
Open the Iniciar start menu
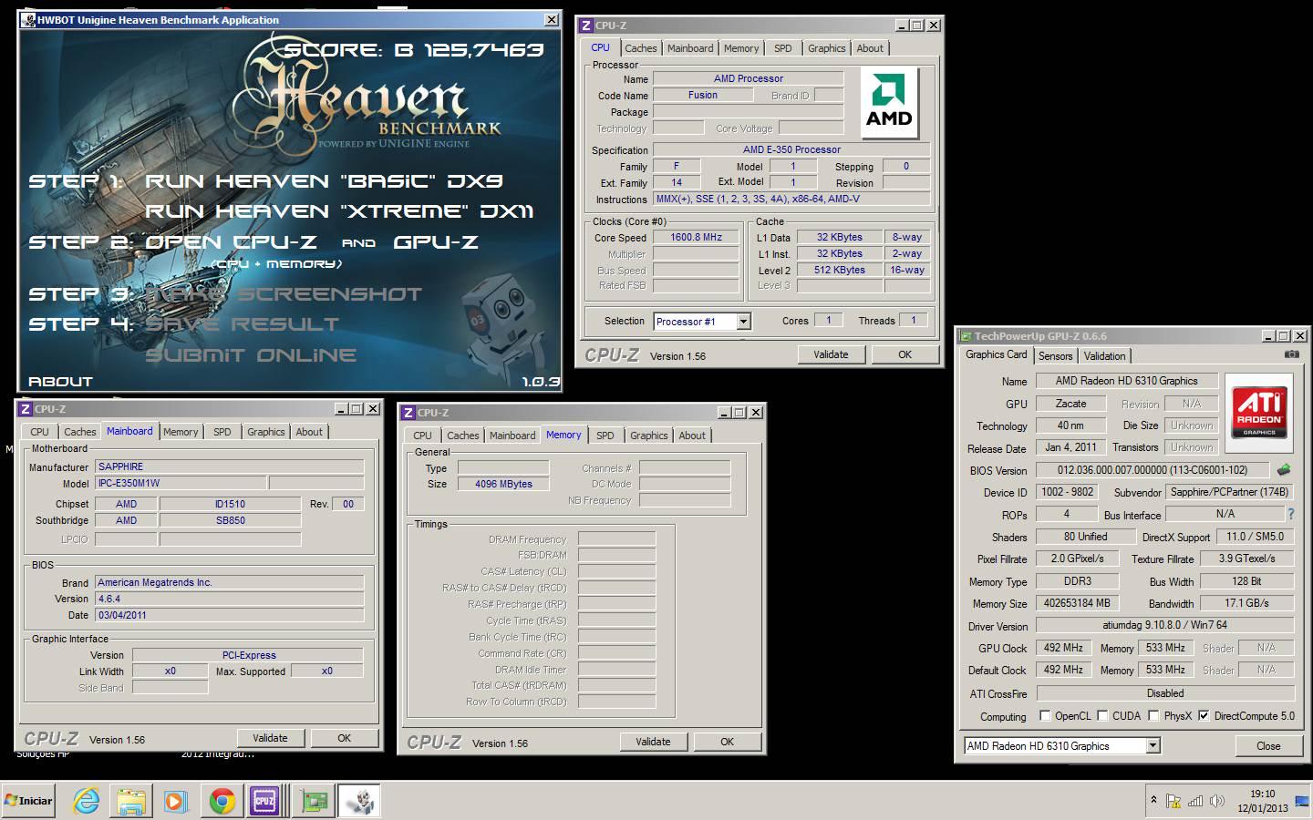click(x=29, y=801)
